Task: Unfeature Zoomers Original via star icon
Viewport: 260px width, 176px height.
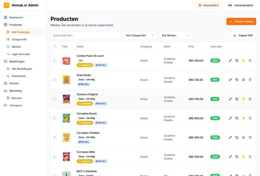Action: click(x=243, y=99)
